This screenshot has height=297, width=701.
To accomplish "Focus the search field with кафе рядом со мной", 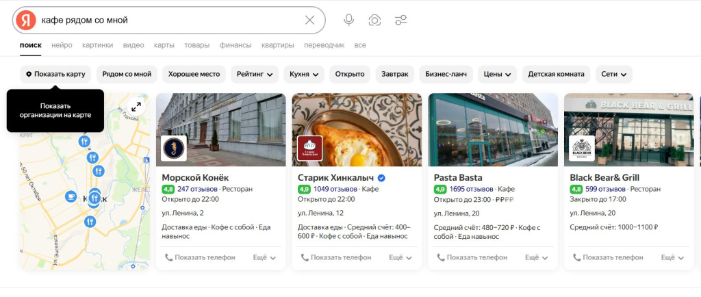I will (x=170, y=20).
